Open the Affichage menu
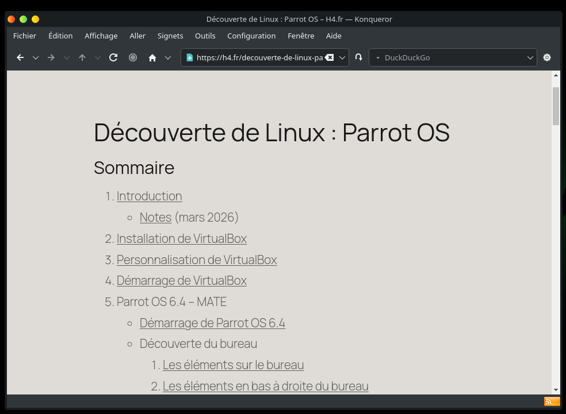This screenshot has height=414, width=566. point(101,36)
